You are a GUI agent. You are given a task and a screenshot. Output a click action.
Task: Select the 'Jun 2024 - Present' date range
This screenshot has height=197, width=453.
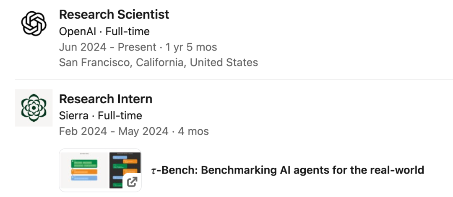coord(107,47)
